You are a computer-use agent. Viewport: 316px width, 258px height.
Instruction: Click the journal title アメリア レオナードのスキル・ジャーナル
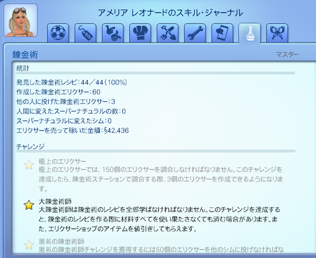tap(171, 13)
